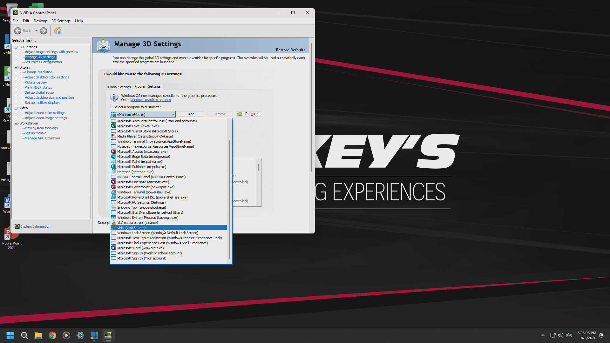Show hidden system tray icons chevron

[543, 335]
